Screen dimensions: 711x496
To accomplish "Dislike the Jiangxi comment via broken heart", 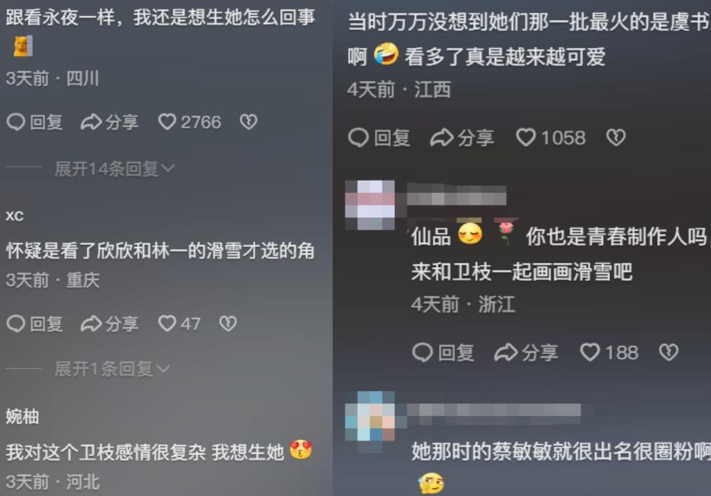I will point(616,138).
